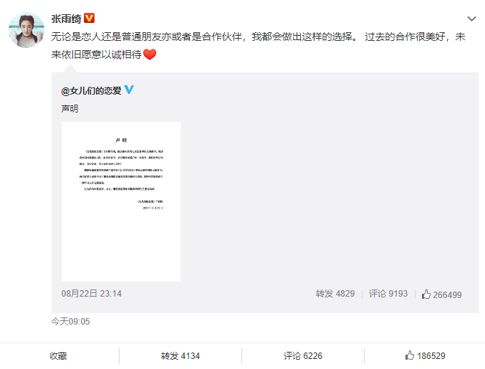Open the 声明 statement image thumbnail
Image resolution: width=485 pixels, height=369 pixels.
[x=121, y=201]
